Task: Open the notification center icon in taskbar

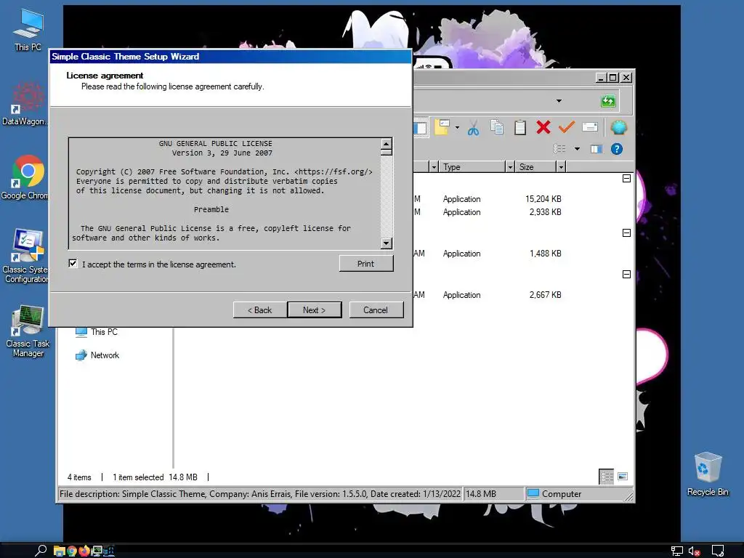Action: tap(717, 551)
